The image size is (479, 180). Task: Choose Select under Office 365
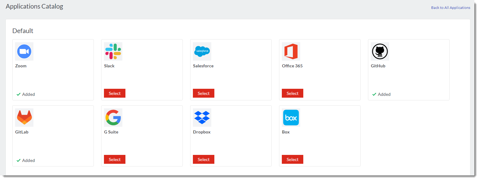tap(293, 93)
